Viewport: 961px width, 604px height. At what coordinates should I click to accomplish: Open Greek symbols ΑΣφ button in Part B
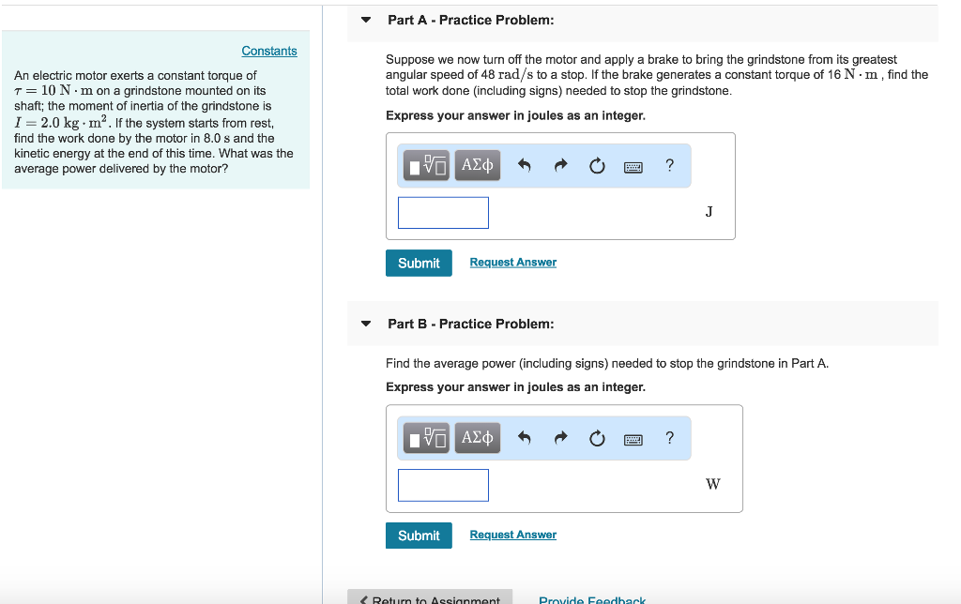tap(478, 438)
